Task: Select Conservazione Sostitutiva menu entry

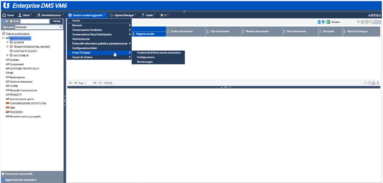Action: coord(100,30)
